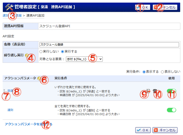Open the 対象となる要素 dropdown
The height and width of the screenshot is (135, 183).
pos(84,59)
